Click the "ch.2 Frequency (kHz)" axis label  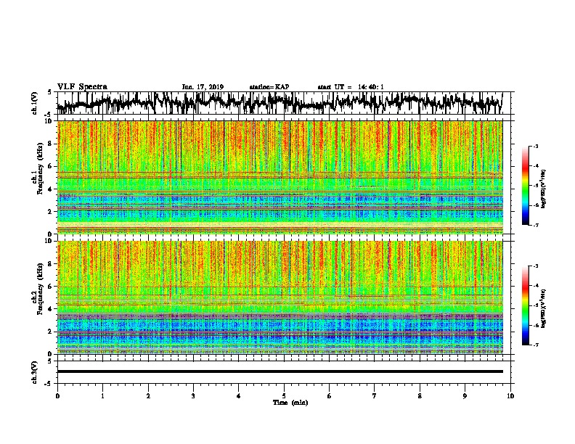38,289
